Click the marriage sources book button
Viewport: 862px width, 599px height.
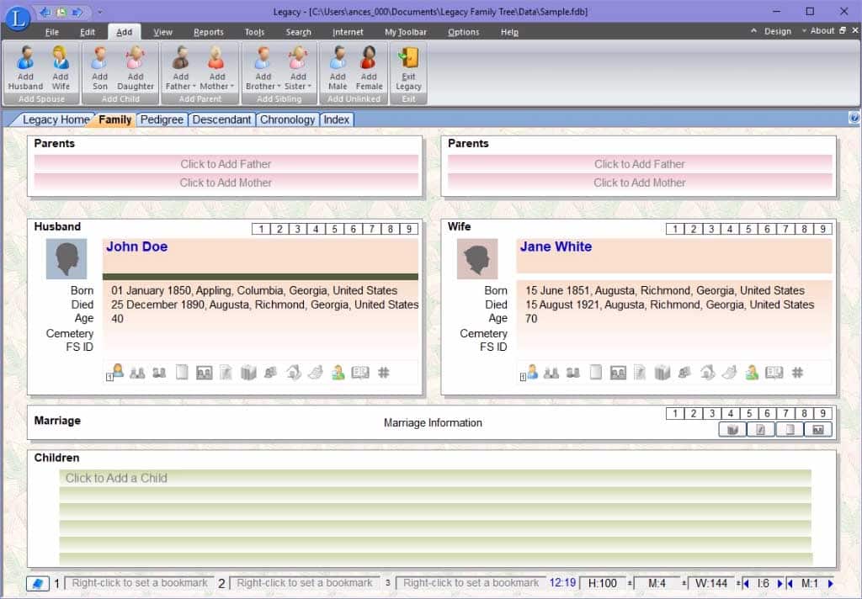(x=731, y=430)
